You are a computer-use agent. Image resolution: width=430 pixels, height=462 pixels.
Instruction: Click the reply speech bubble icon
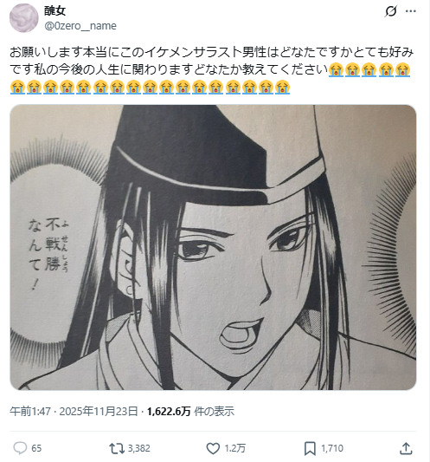20,448
